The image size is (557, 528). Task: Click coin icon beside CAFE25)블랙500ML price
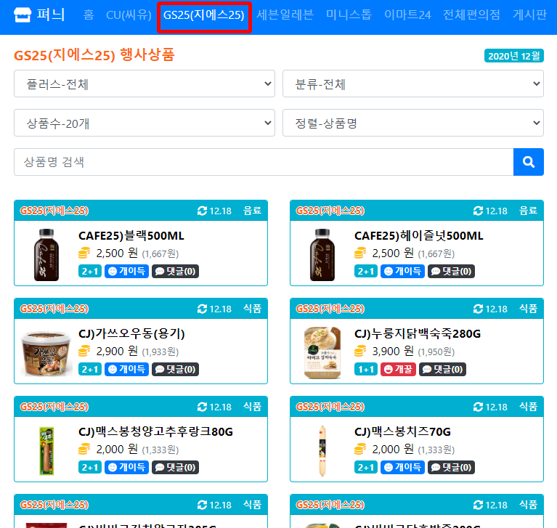[x=84, y=253]
